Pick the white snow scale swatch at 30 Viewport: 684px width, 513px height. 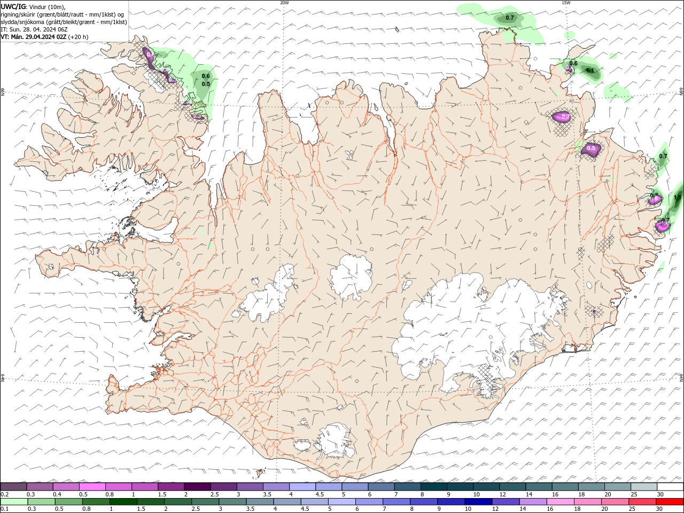669,487
